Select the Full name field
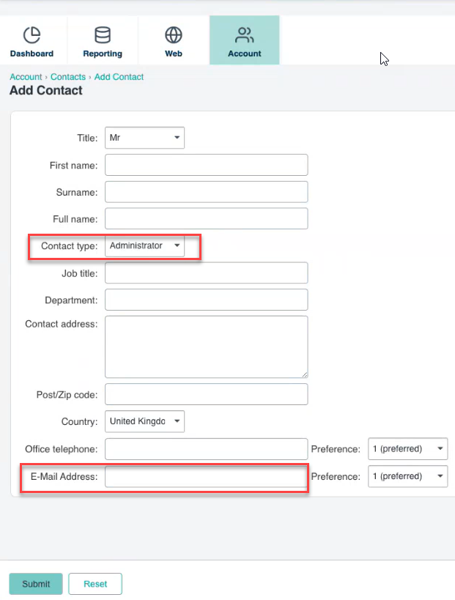Image resolution: width=455 pixels, height=600 pixels. 206,218
